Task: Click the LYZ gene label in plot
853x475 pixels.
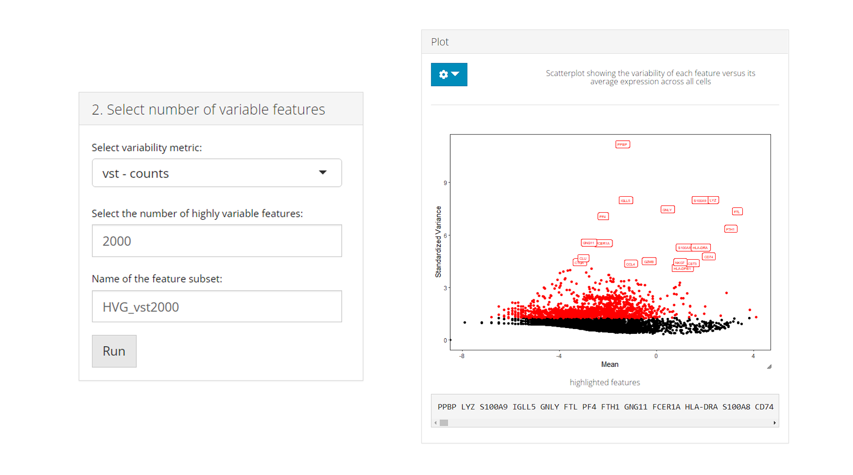Action: pos(713,201)
